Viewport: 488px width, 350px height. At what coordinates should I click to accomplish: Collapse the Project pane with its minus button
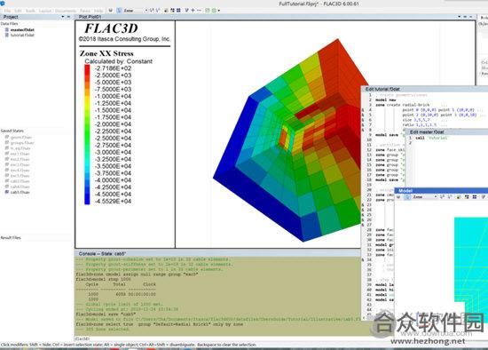coord(69,17)
